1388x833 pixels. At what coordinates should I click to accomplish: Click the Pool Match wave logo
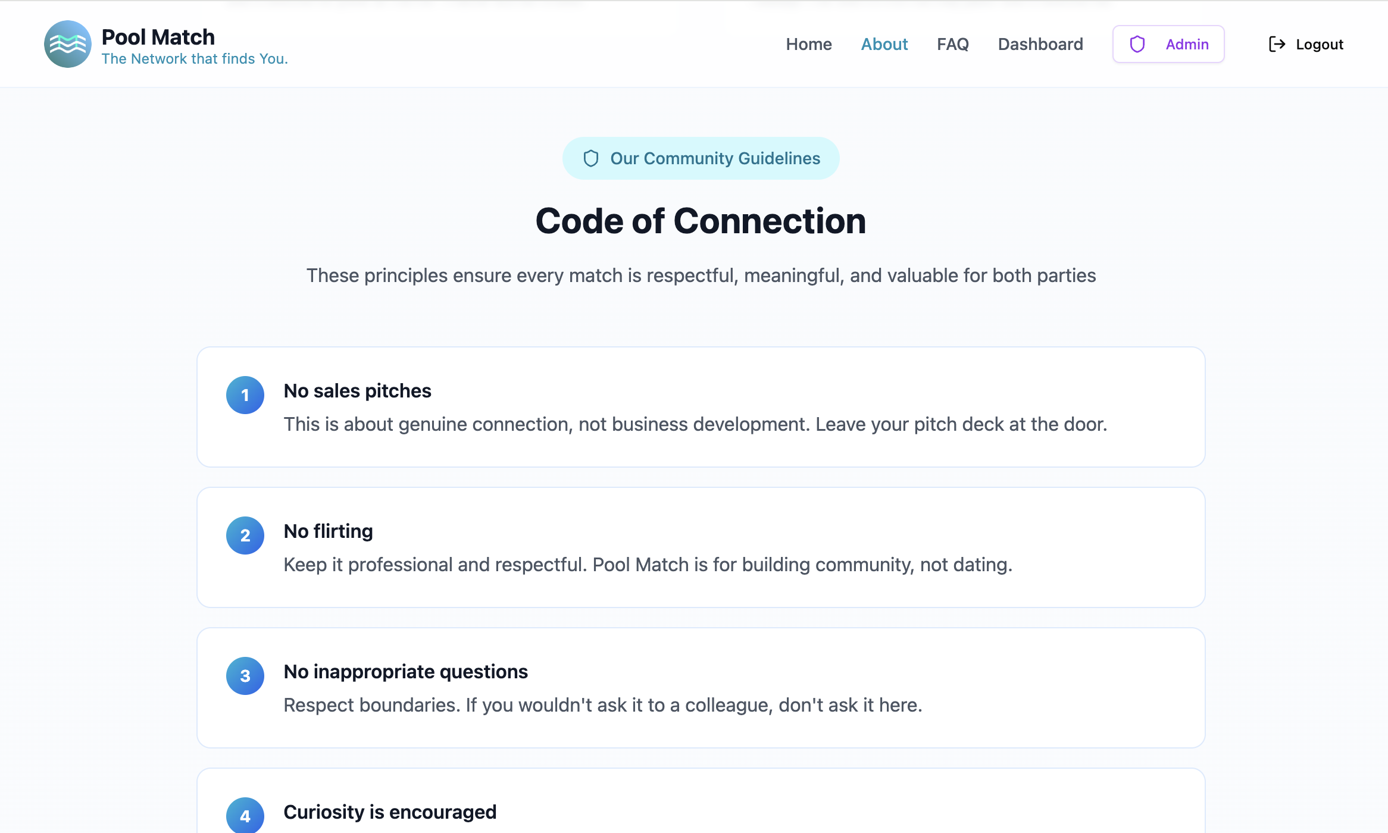tap(67, 44)
